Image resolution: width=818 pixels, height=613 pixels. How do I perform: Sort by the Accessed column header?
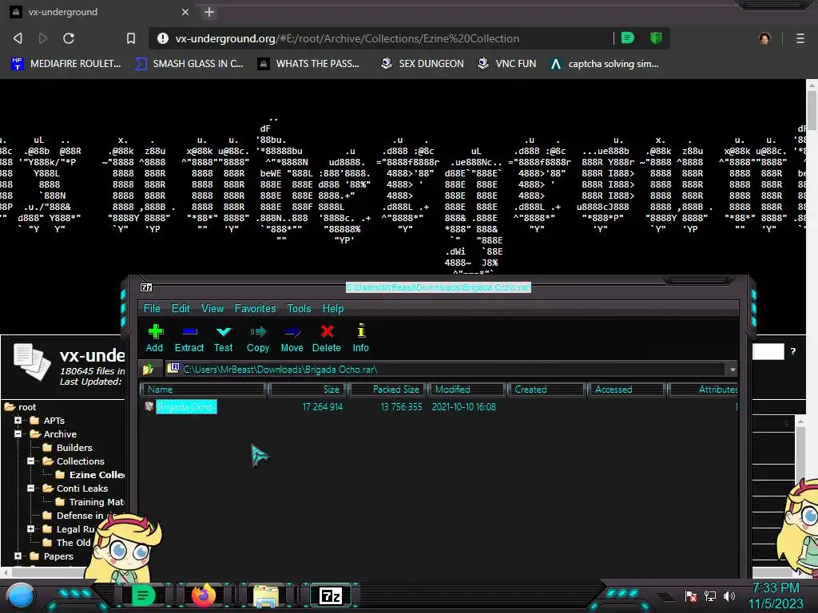coord(626,390)
